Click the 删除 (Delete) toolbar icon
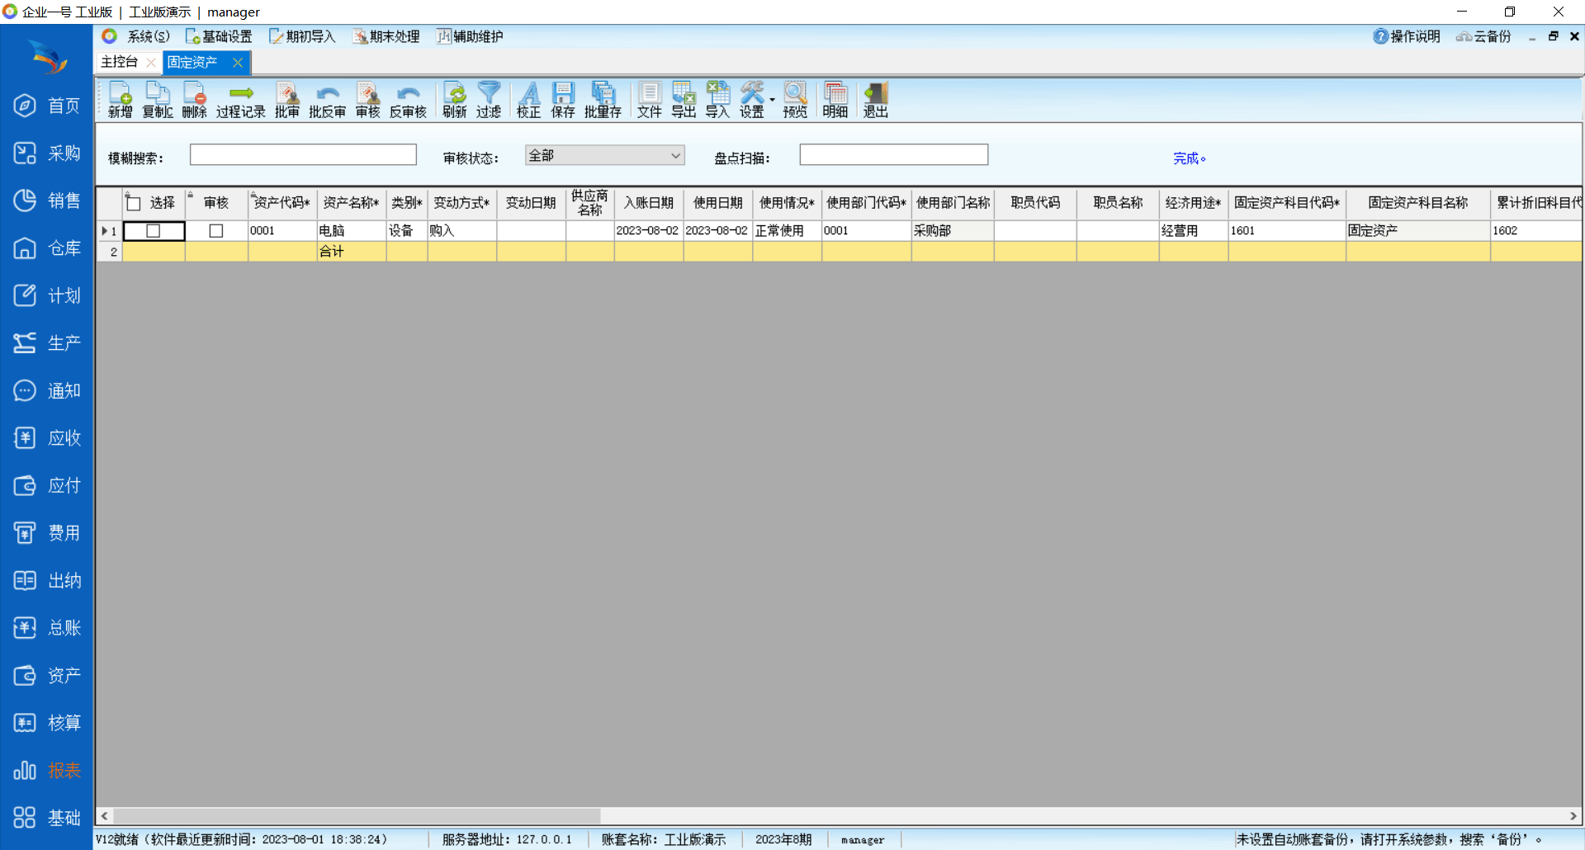The image size is (1585, 850). (194, 100)
